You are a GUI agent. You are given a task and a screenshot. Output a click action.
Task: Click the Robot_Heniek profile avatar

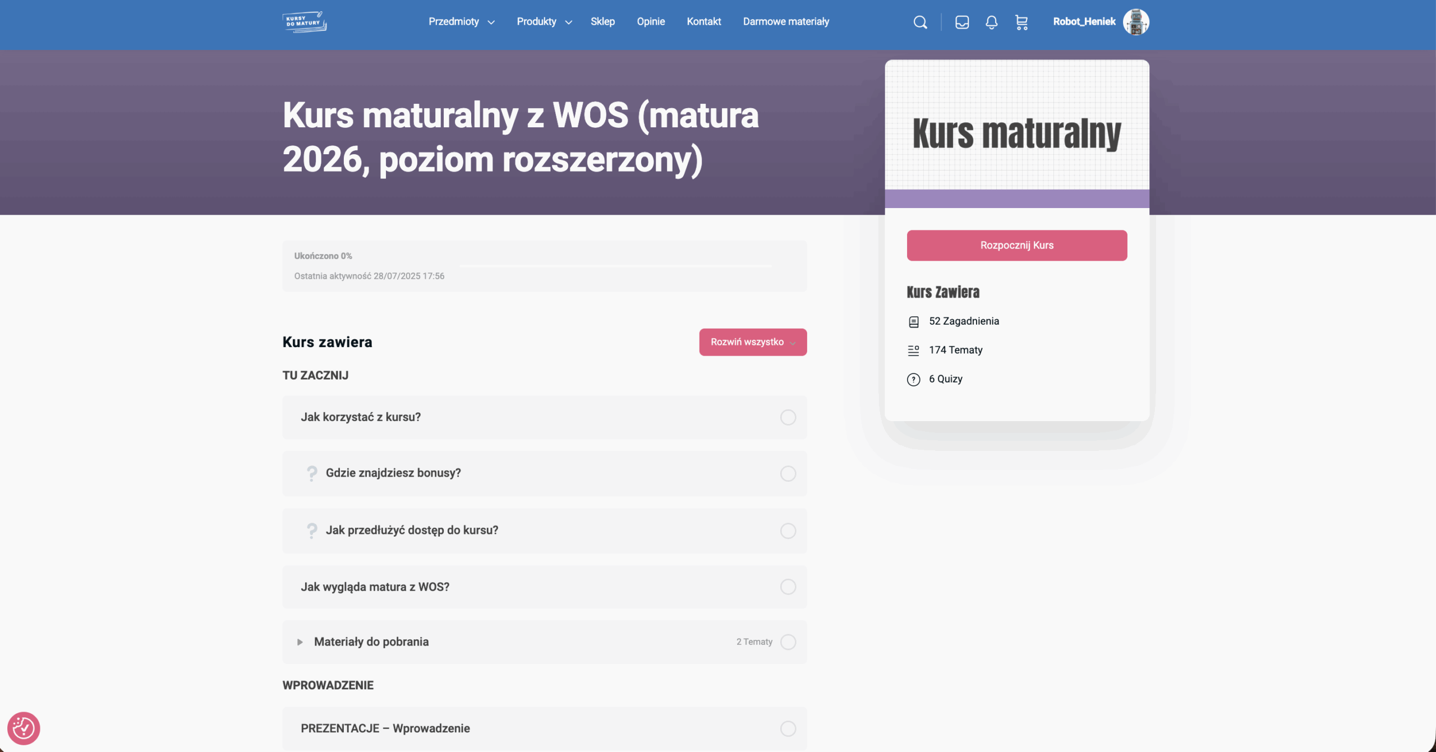click(1136, 22)
